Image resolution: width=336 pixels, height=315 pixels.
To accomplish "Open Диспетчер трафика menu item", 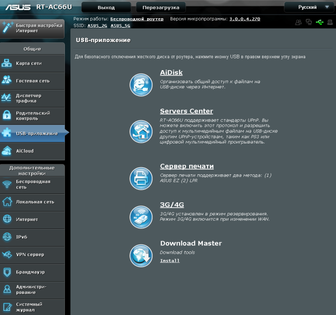I will tap(32, 98).
